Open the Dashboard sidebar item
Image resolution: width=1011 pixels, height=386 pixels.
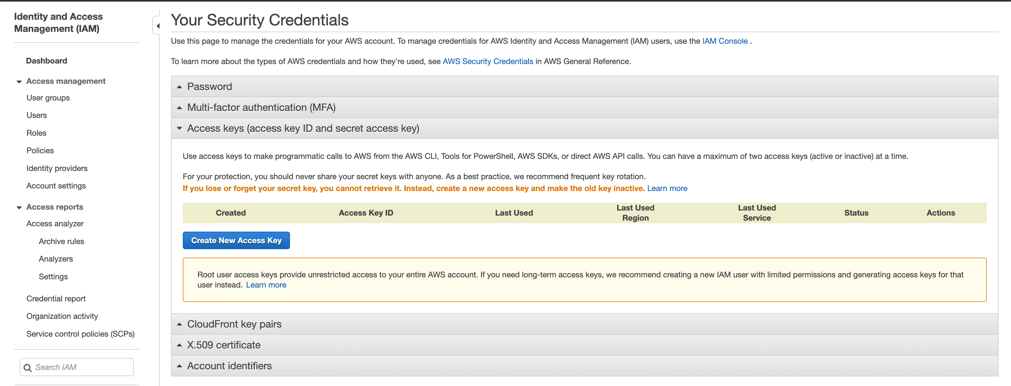pos(46,61)
